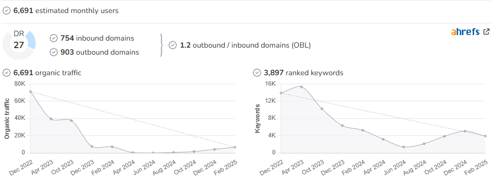Select Oct 2024 point on organic traffic chart
494x182 pixels.
tap(194, 151)
